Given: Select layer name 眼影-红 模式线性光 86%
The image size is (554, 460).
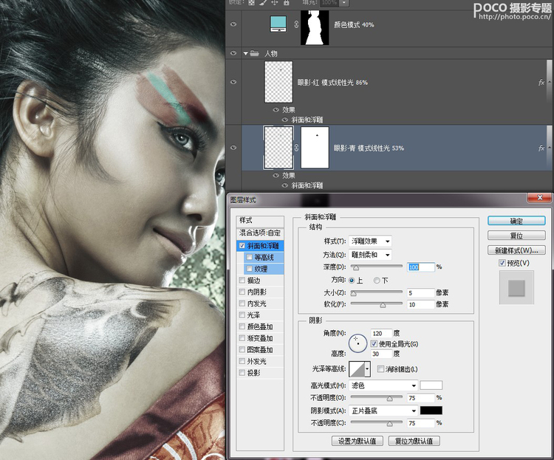Looking at the screenshot, I should click(332, 82).
